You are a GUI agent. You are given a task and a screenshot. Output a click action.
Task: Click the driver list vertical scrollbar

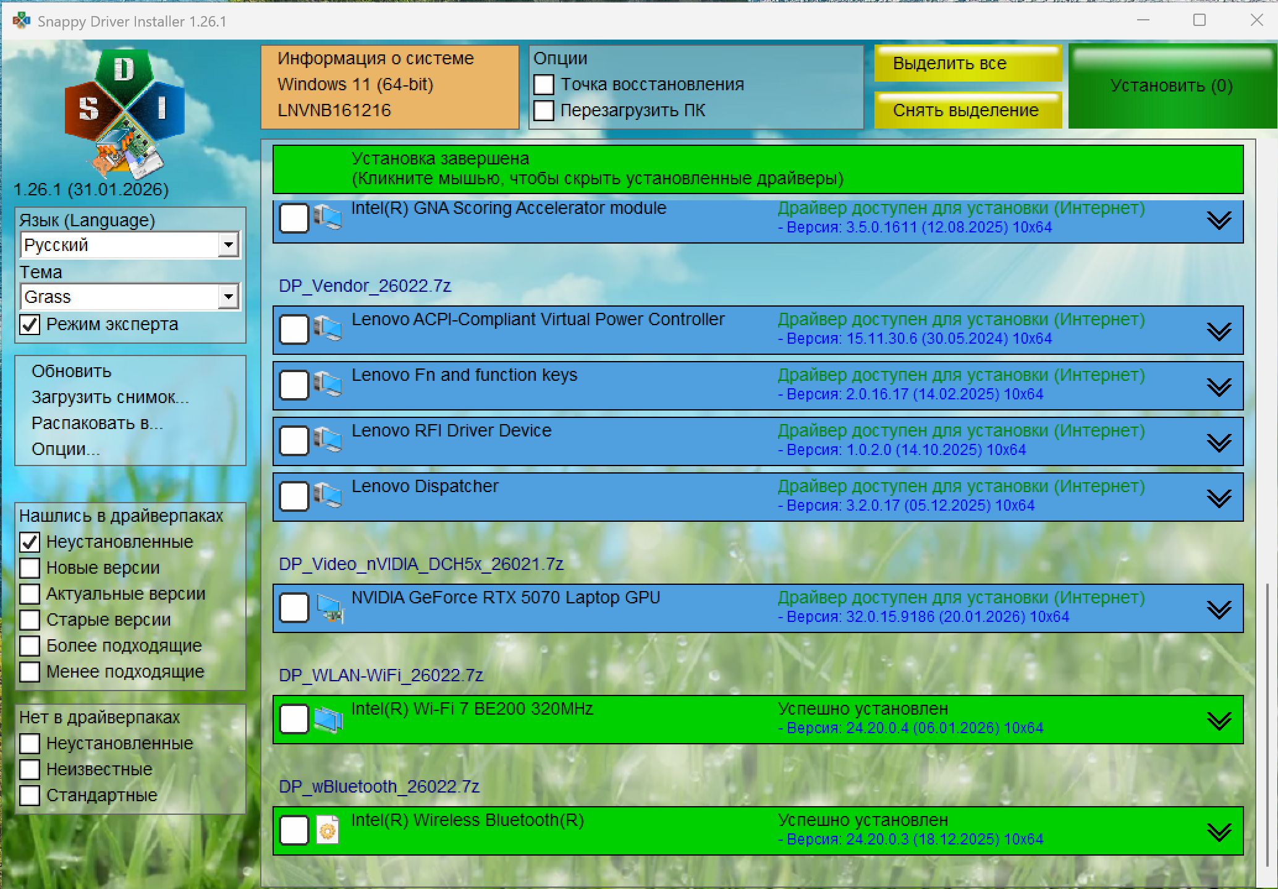1266,723
